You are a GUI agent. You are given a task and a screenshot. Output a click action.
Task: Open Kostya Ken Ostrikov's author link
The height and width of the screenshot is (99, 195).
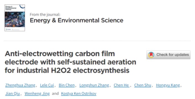click(x=79, y=94)
